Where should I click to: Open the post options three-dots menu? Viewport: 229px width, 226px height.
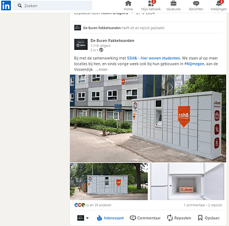(x=218, y=13)
